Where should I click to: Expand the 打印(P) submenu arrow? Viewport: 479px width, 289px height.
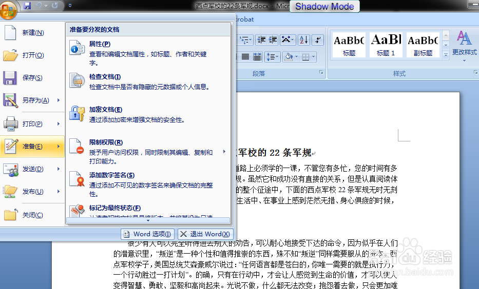[59, 123]
